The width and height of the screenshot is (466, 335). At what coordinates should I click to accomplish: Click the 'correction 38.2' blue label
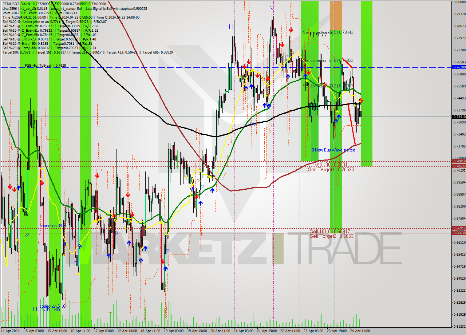point(52,226)
